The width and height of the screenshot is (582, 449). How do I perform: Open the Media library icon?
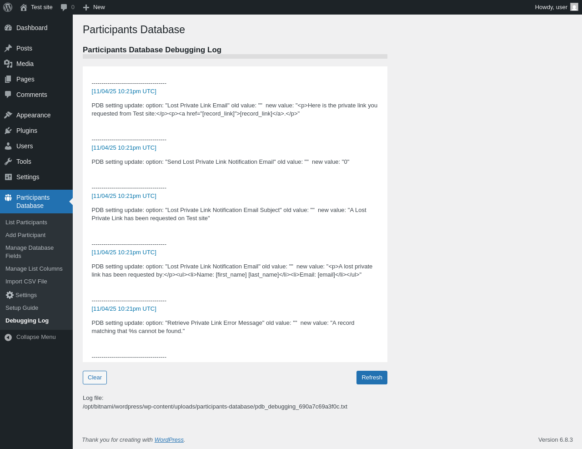(x=8, y=64)
